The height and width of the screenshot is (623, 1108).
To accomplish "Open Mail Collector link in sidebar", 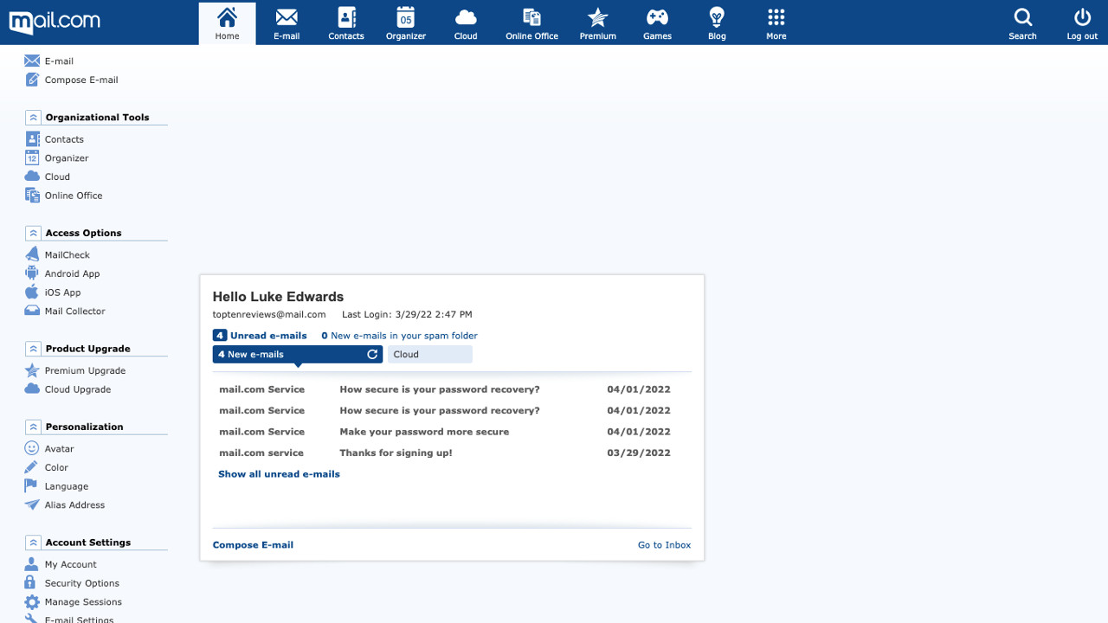I will [x=75, y=311].
